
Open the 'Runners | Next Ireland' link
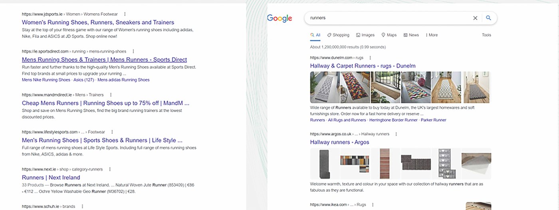[x=51, y=178]
